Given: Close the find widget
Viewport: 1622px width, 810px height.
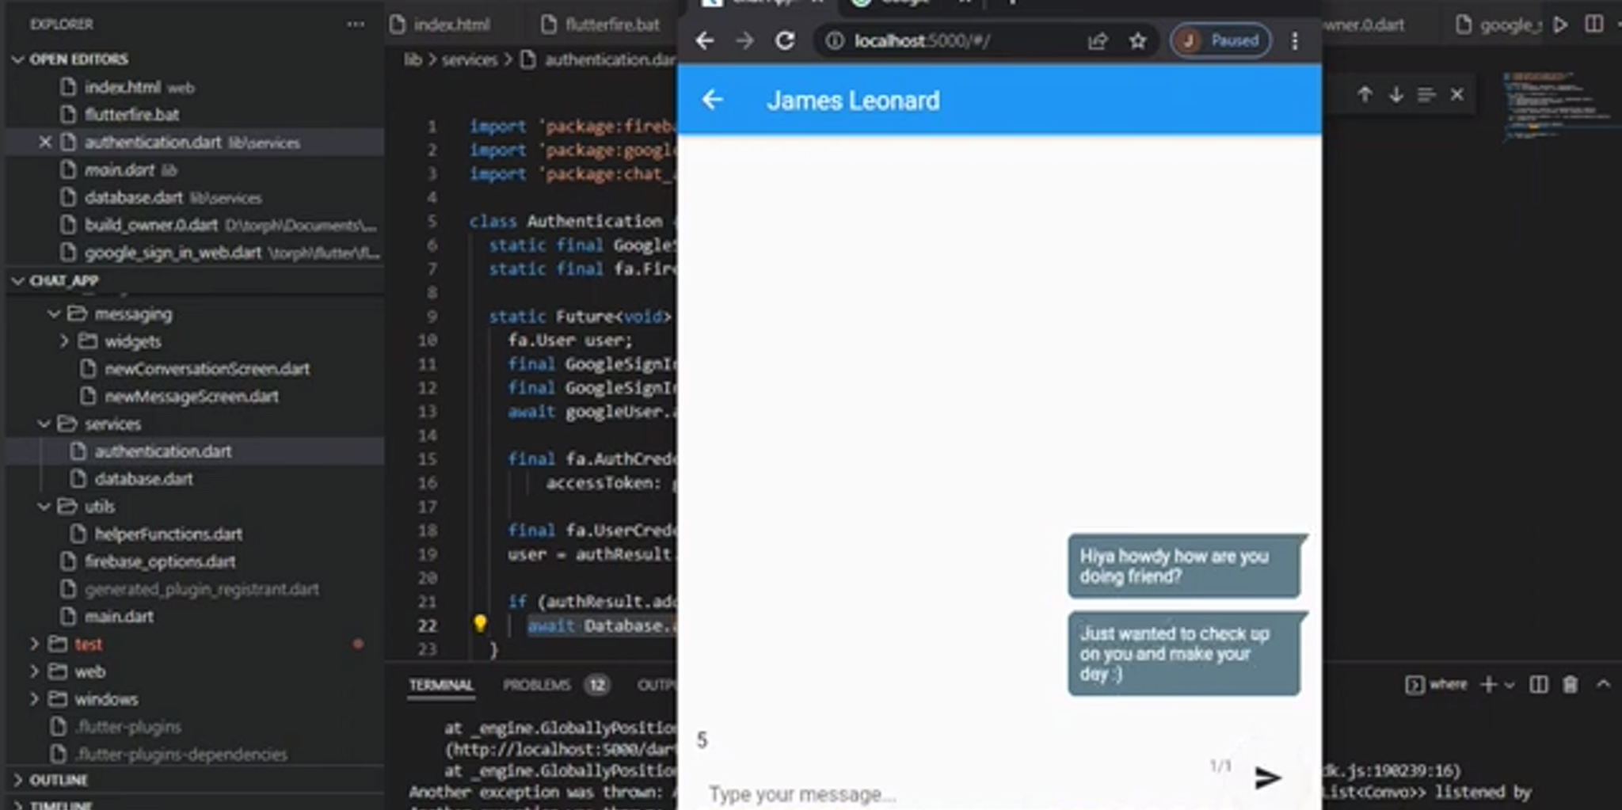Looking at the screenshot, I should click(1457, 95).
